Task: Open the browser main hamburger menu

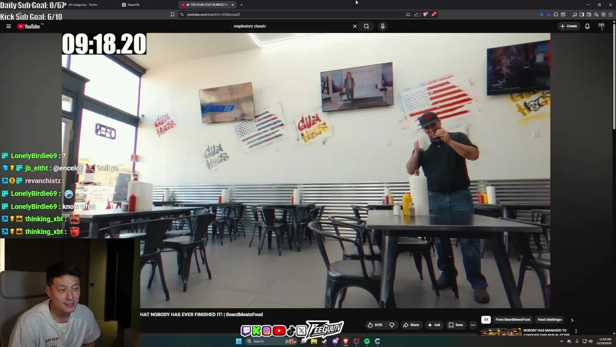Action: [611, 14]
